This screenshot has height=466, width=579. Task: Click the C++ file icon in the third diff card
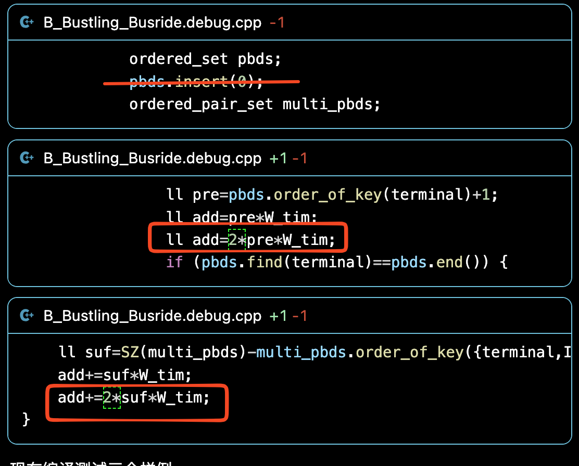(27, 315)
